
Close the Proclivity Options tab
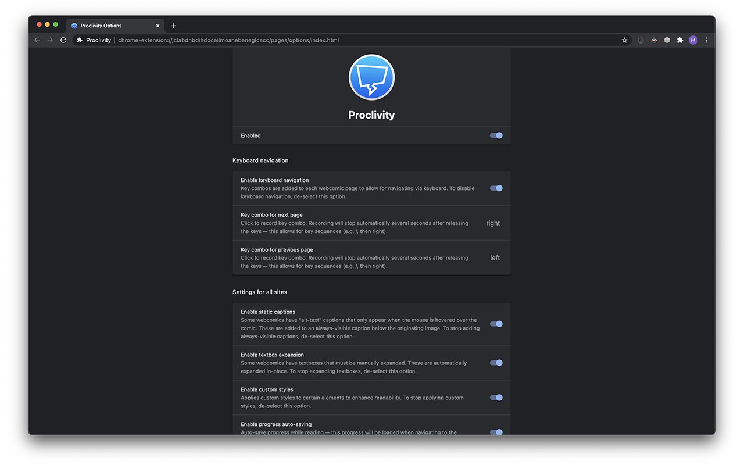pos(158,26)
